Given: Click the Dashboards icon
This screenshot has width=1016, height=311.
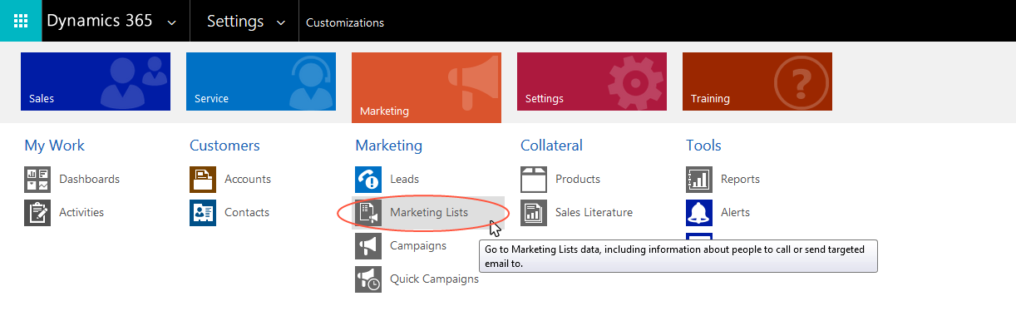Looking at the screenshot, I should click(x=37, y=180).
